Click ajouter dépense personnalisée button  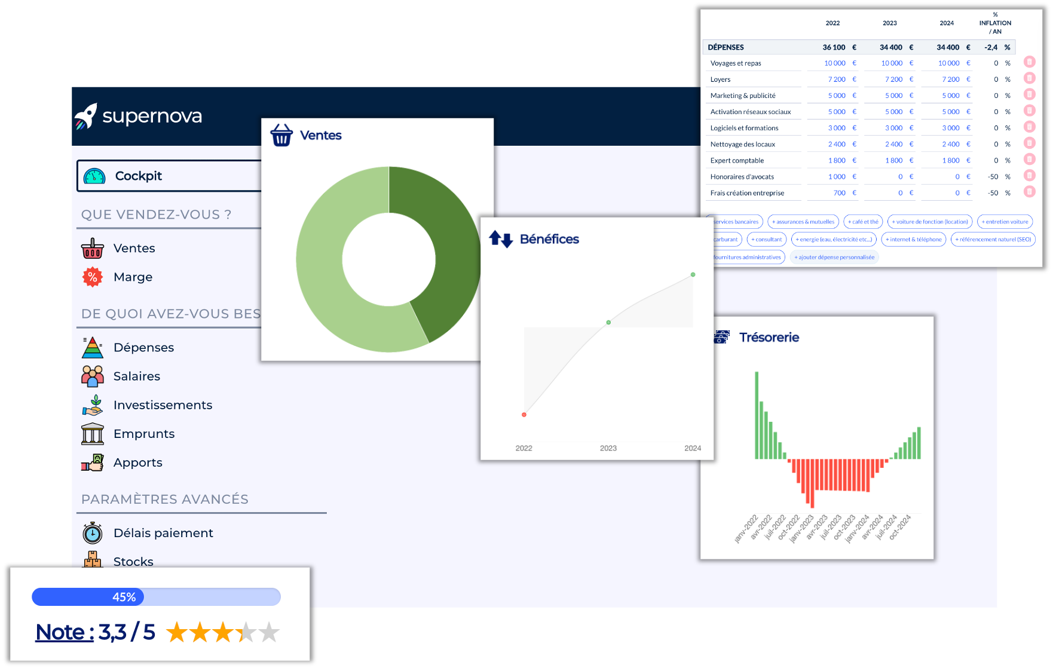(x=834, y=258)
